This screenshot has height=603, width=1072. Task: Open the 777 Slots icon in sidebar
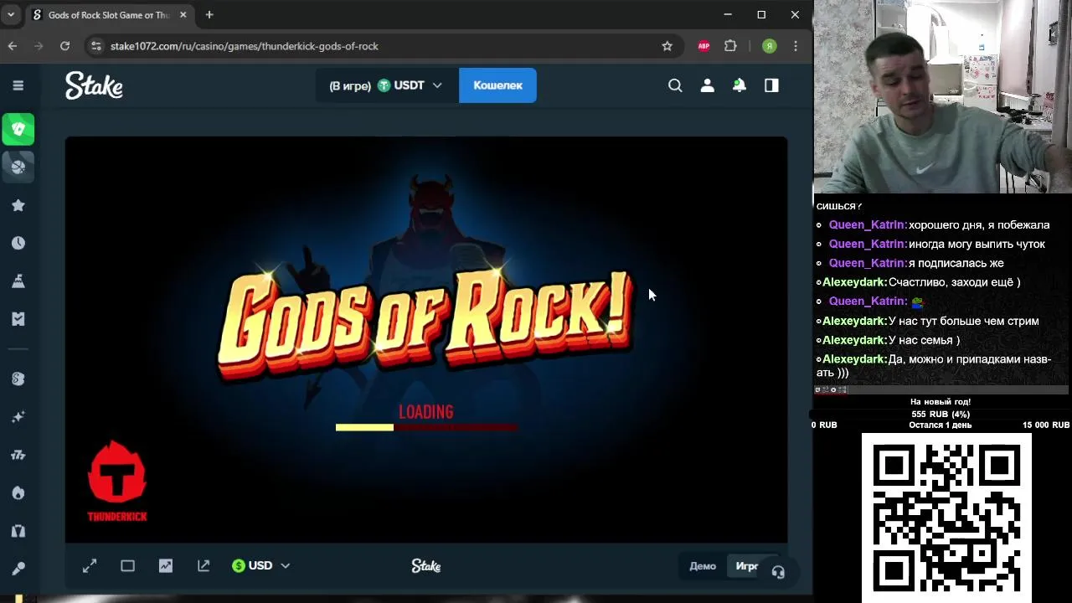click(18, 455)
